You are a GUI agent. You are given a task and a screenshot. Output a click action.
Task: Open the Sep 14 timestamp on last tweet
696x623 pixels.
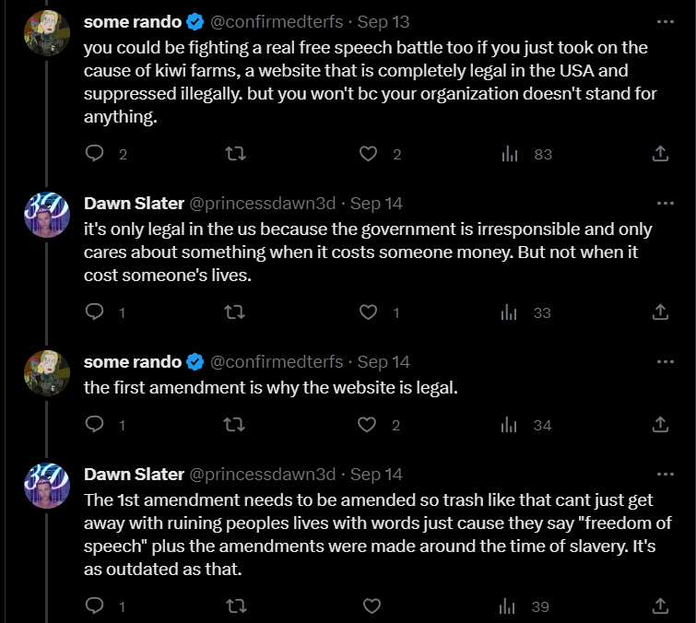coord(376,475)
